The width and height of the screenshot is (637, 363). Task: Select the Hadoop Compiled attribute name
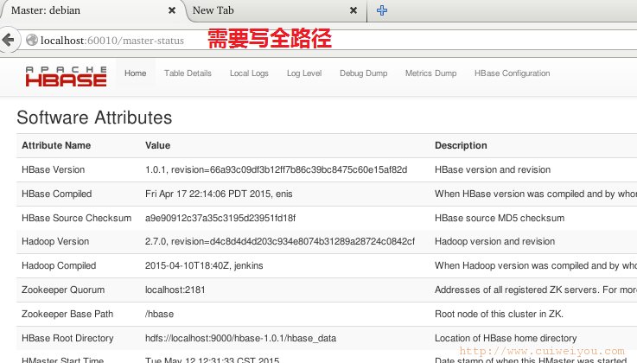coord(59,265)
